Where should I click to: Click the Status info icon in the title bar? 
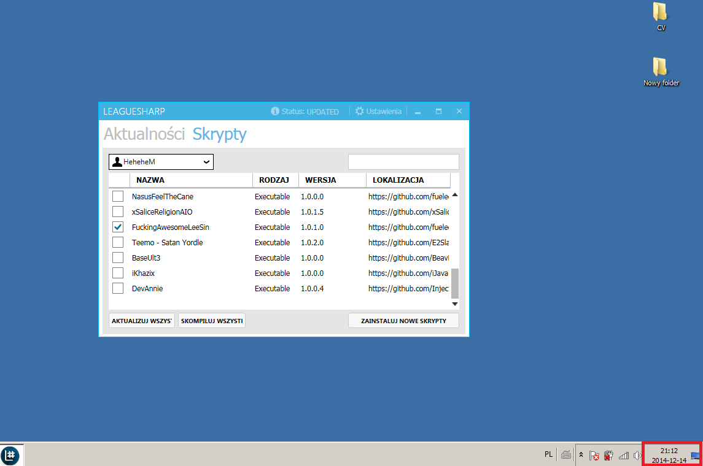pyautogui.click(x=275, y=111)
